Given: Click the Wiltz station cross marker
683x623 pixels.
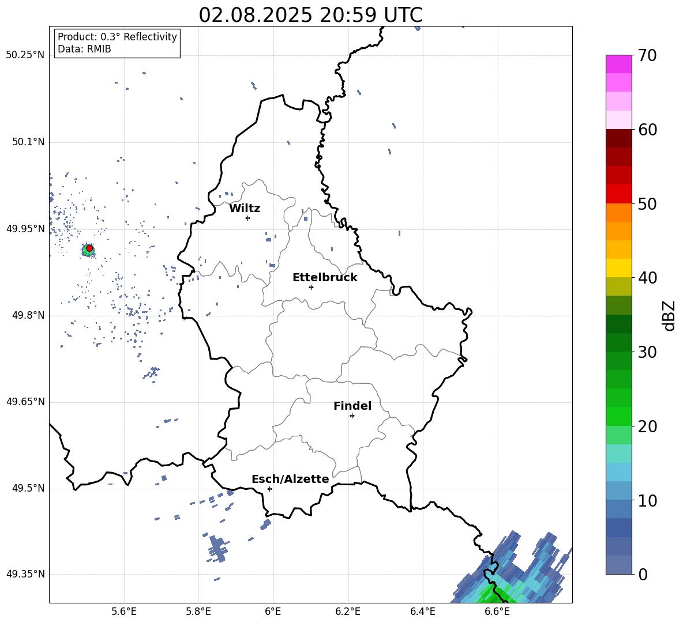Looking at the screenshot, I should click(248, 218).
